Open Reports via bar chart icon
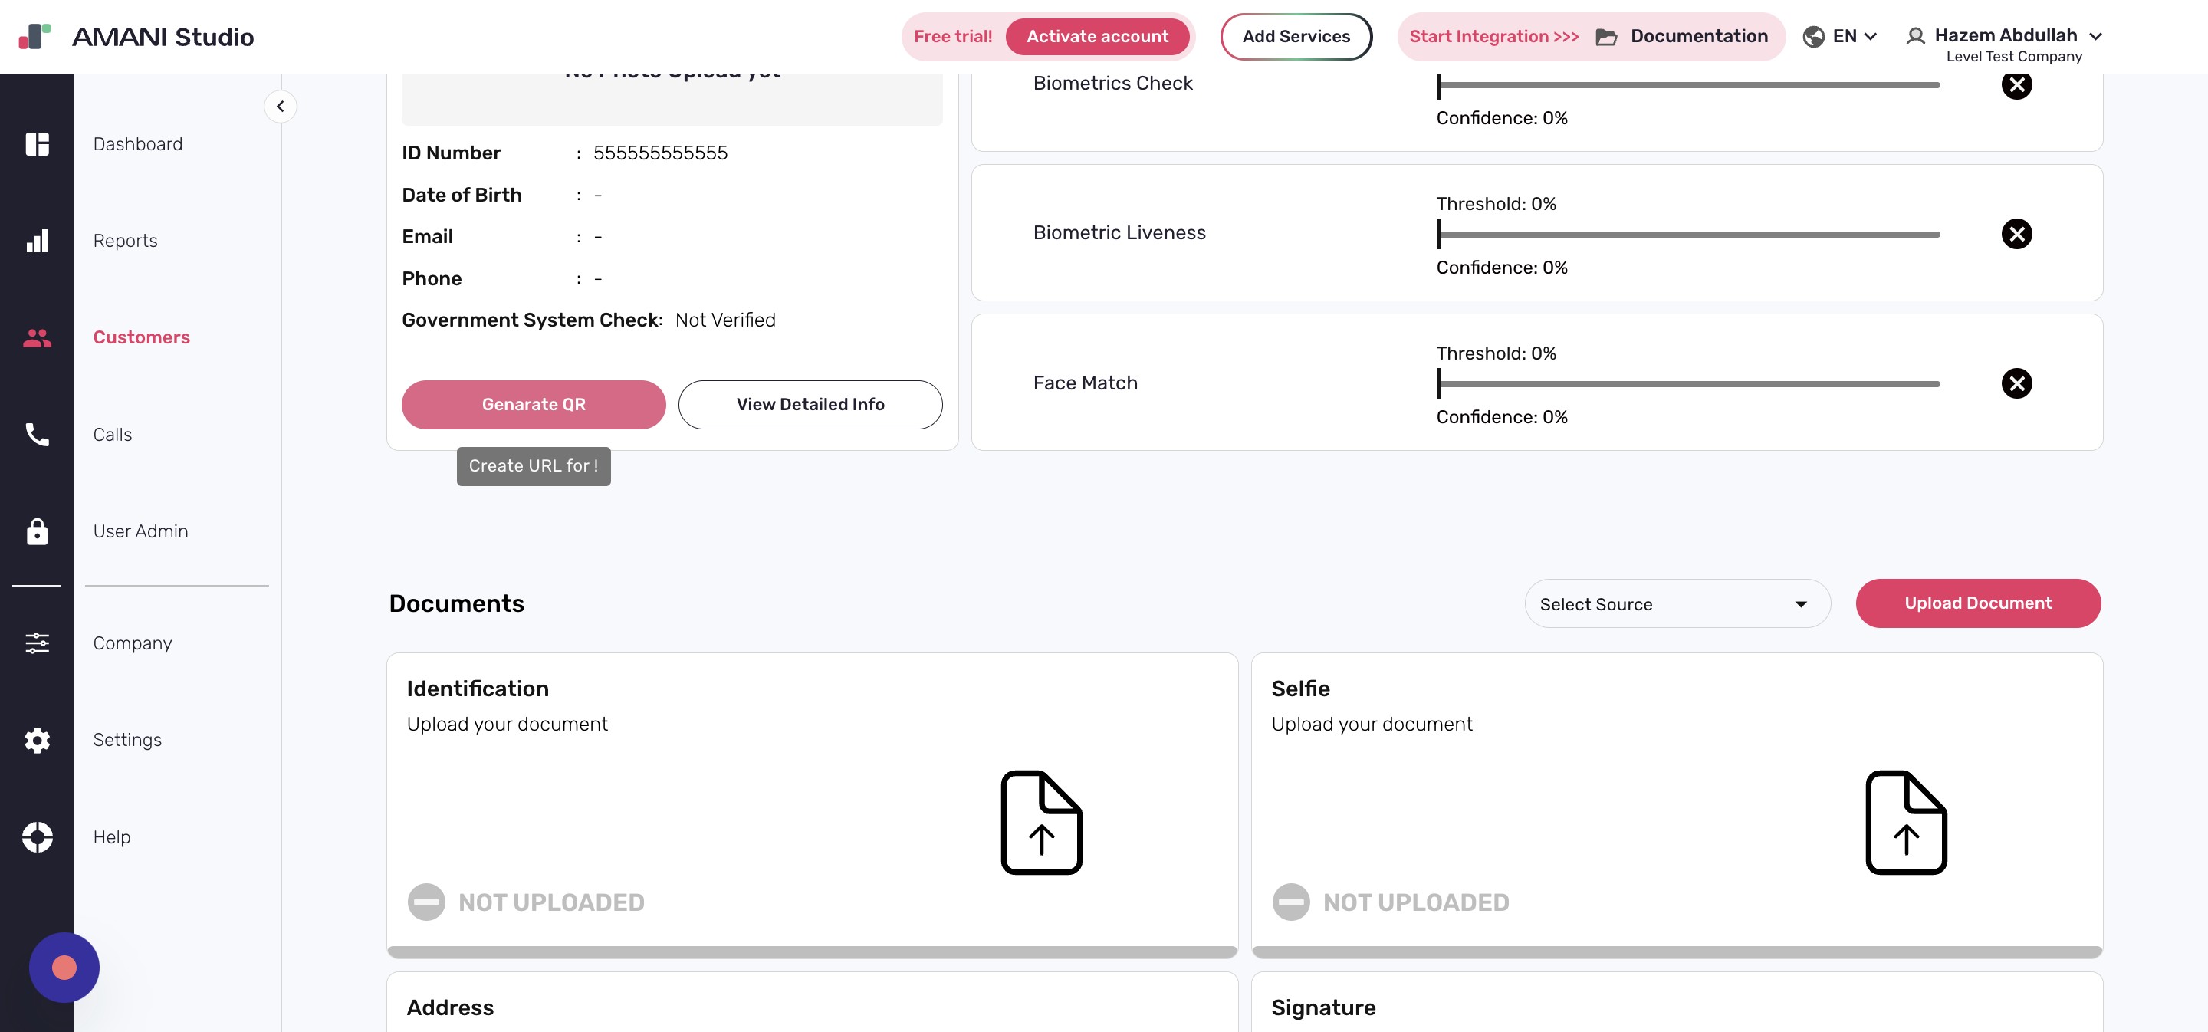Image resolution: width=2208 pixels, height=1032 pixels. pos(37,241)
